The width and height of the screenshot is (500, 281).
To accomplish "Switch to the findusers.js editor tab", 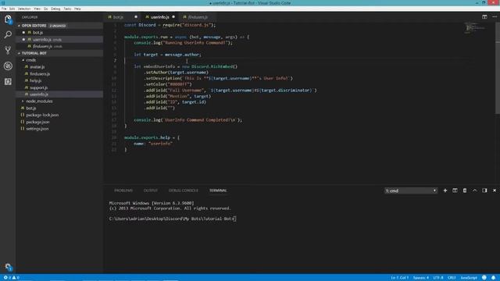I will click(x=198, y=17).
